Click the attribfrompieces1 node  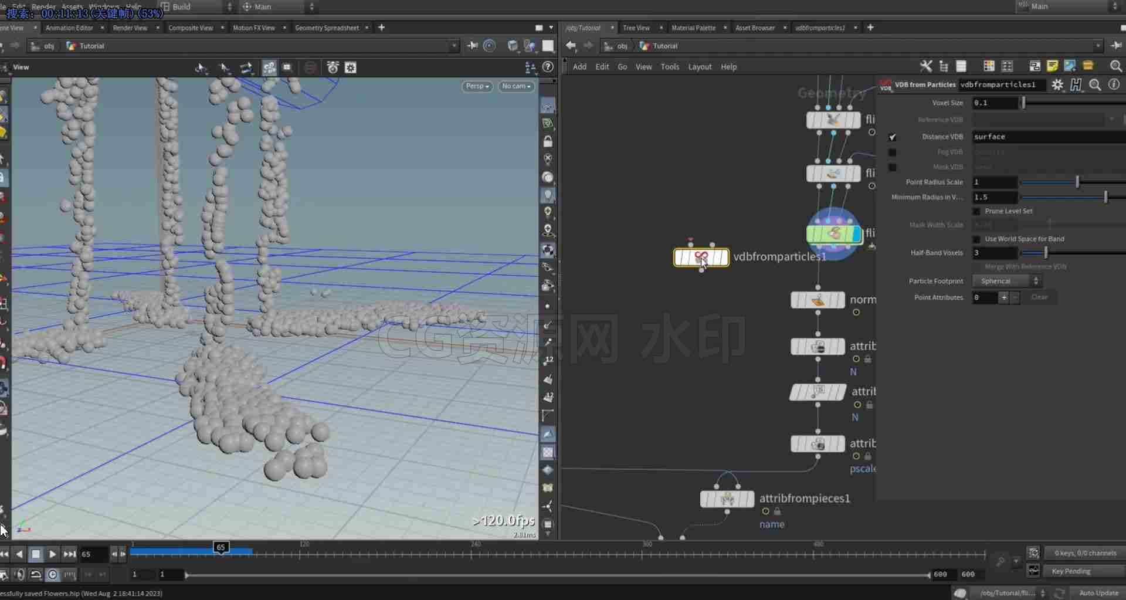pyautogui.click(x=727, y=499)
